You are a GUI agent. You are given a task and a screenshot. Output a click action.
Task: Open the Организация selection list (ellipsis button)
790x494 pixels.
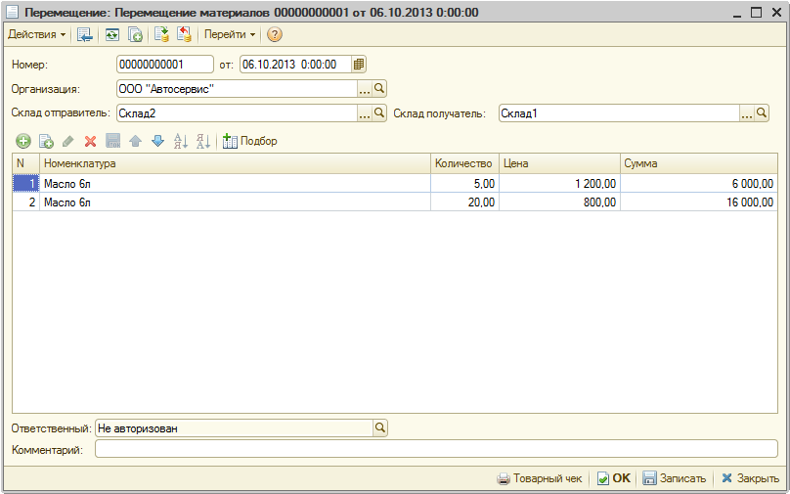pos(365,89)
